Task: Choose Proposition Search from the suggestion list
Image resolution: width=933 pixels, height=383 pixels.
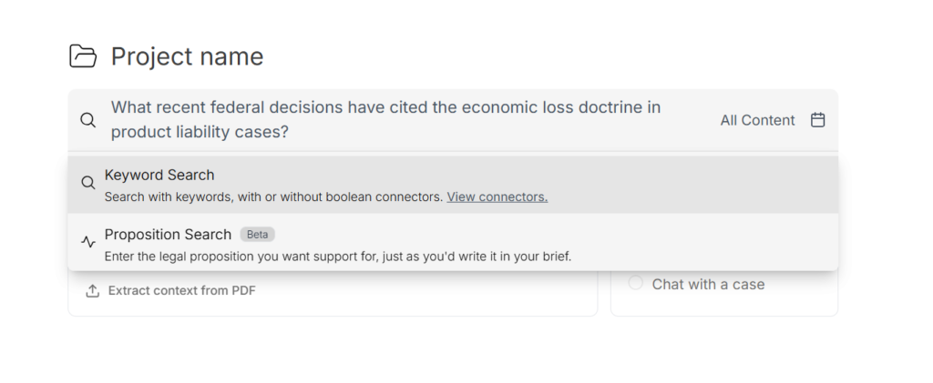Action: point(168,235)
